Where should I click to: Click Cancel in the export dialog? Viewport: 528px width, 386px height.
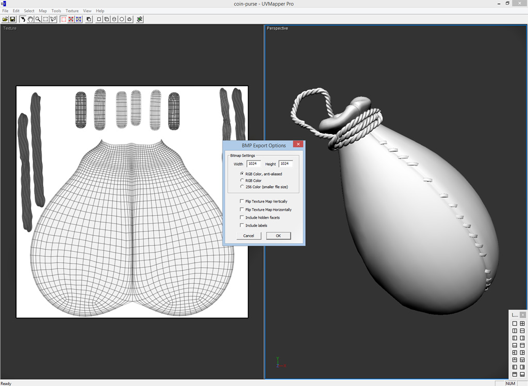(249, 236)
